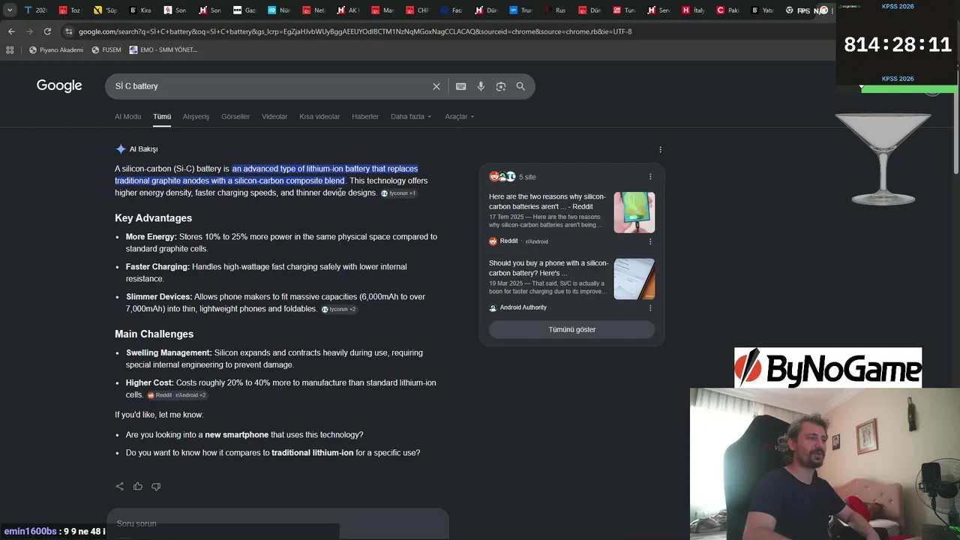Open the Piyancı Akademi bookmark

[x=56, y=50]
